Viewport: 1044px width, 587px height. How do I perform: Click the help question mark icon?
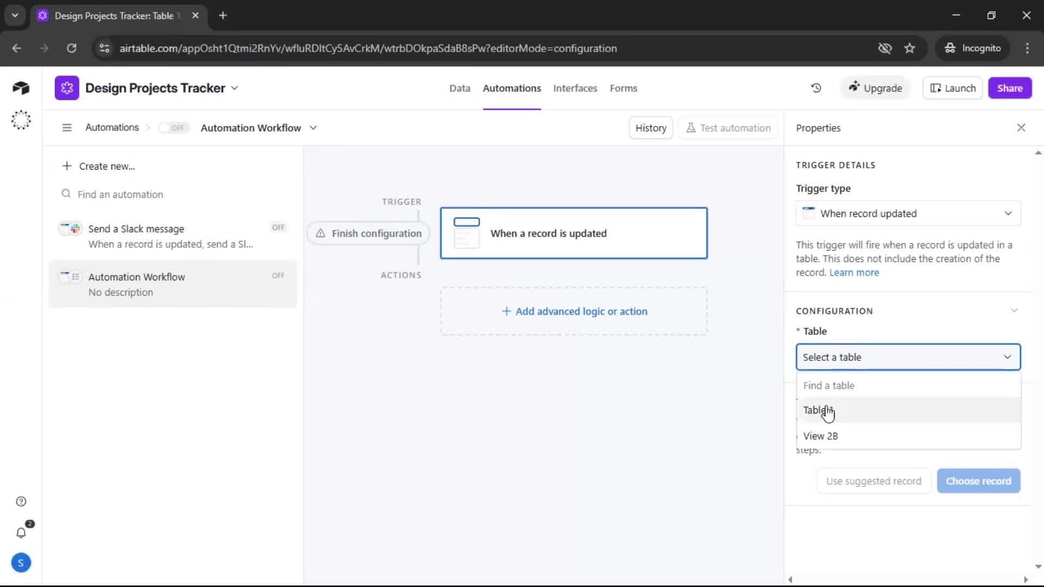[21, 501]
